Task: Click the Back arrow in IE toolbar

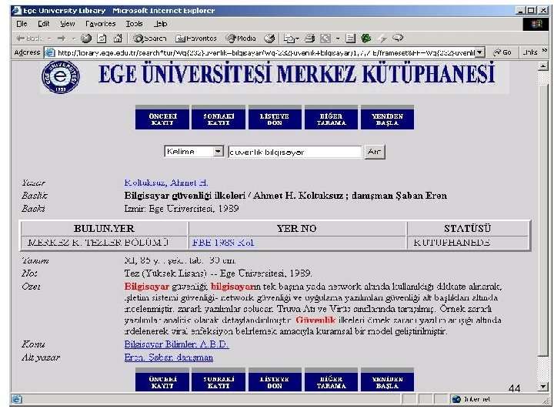Action: [x=29, y=39]
